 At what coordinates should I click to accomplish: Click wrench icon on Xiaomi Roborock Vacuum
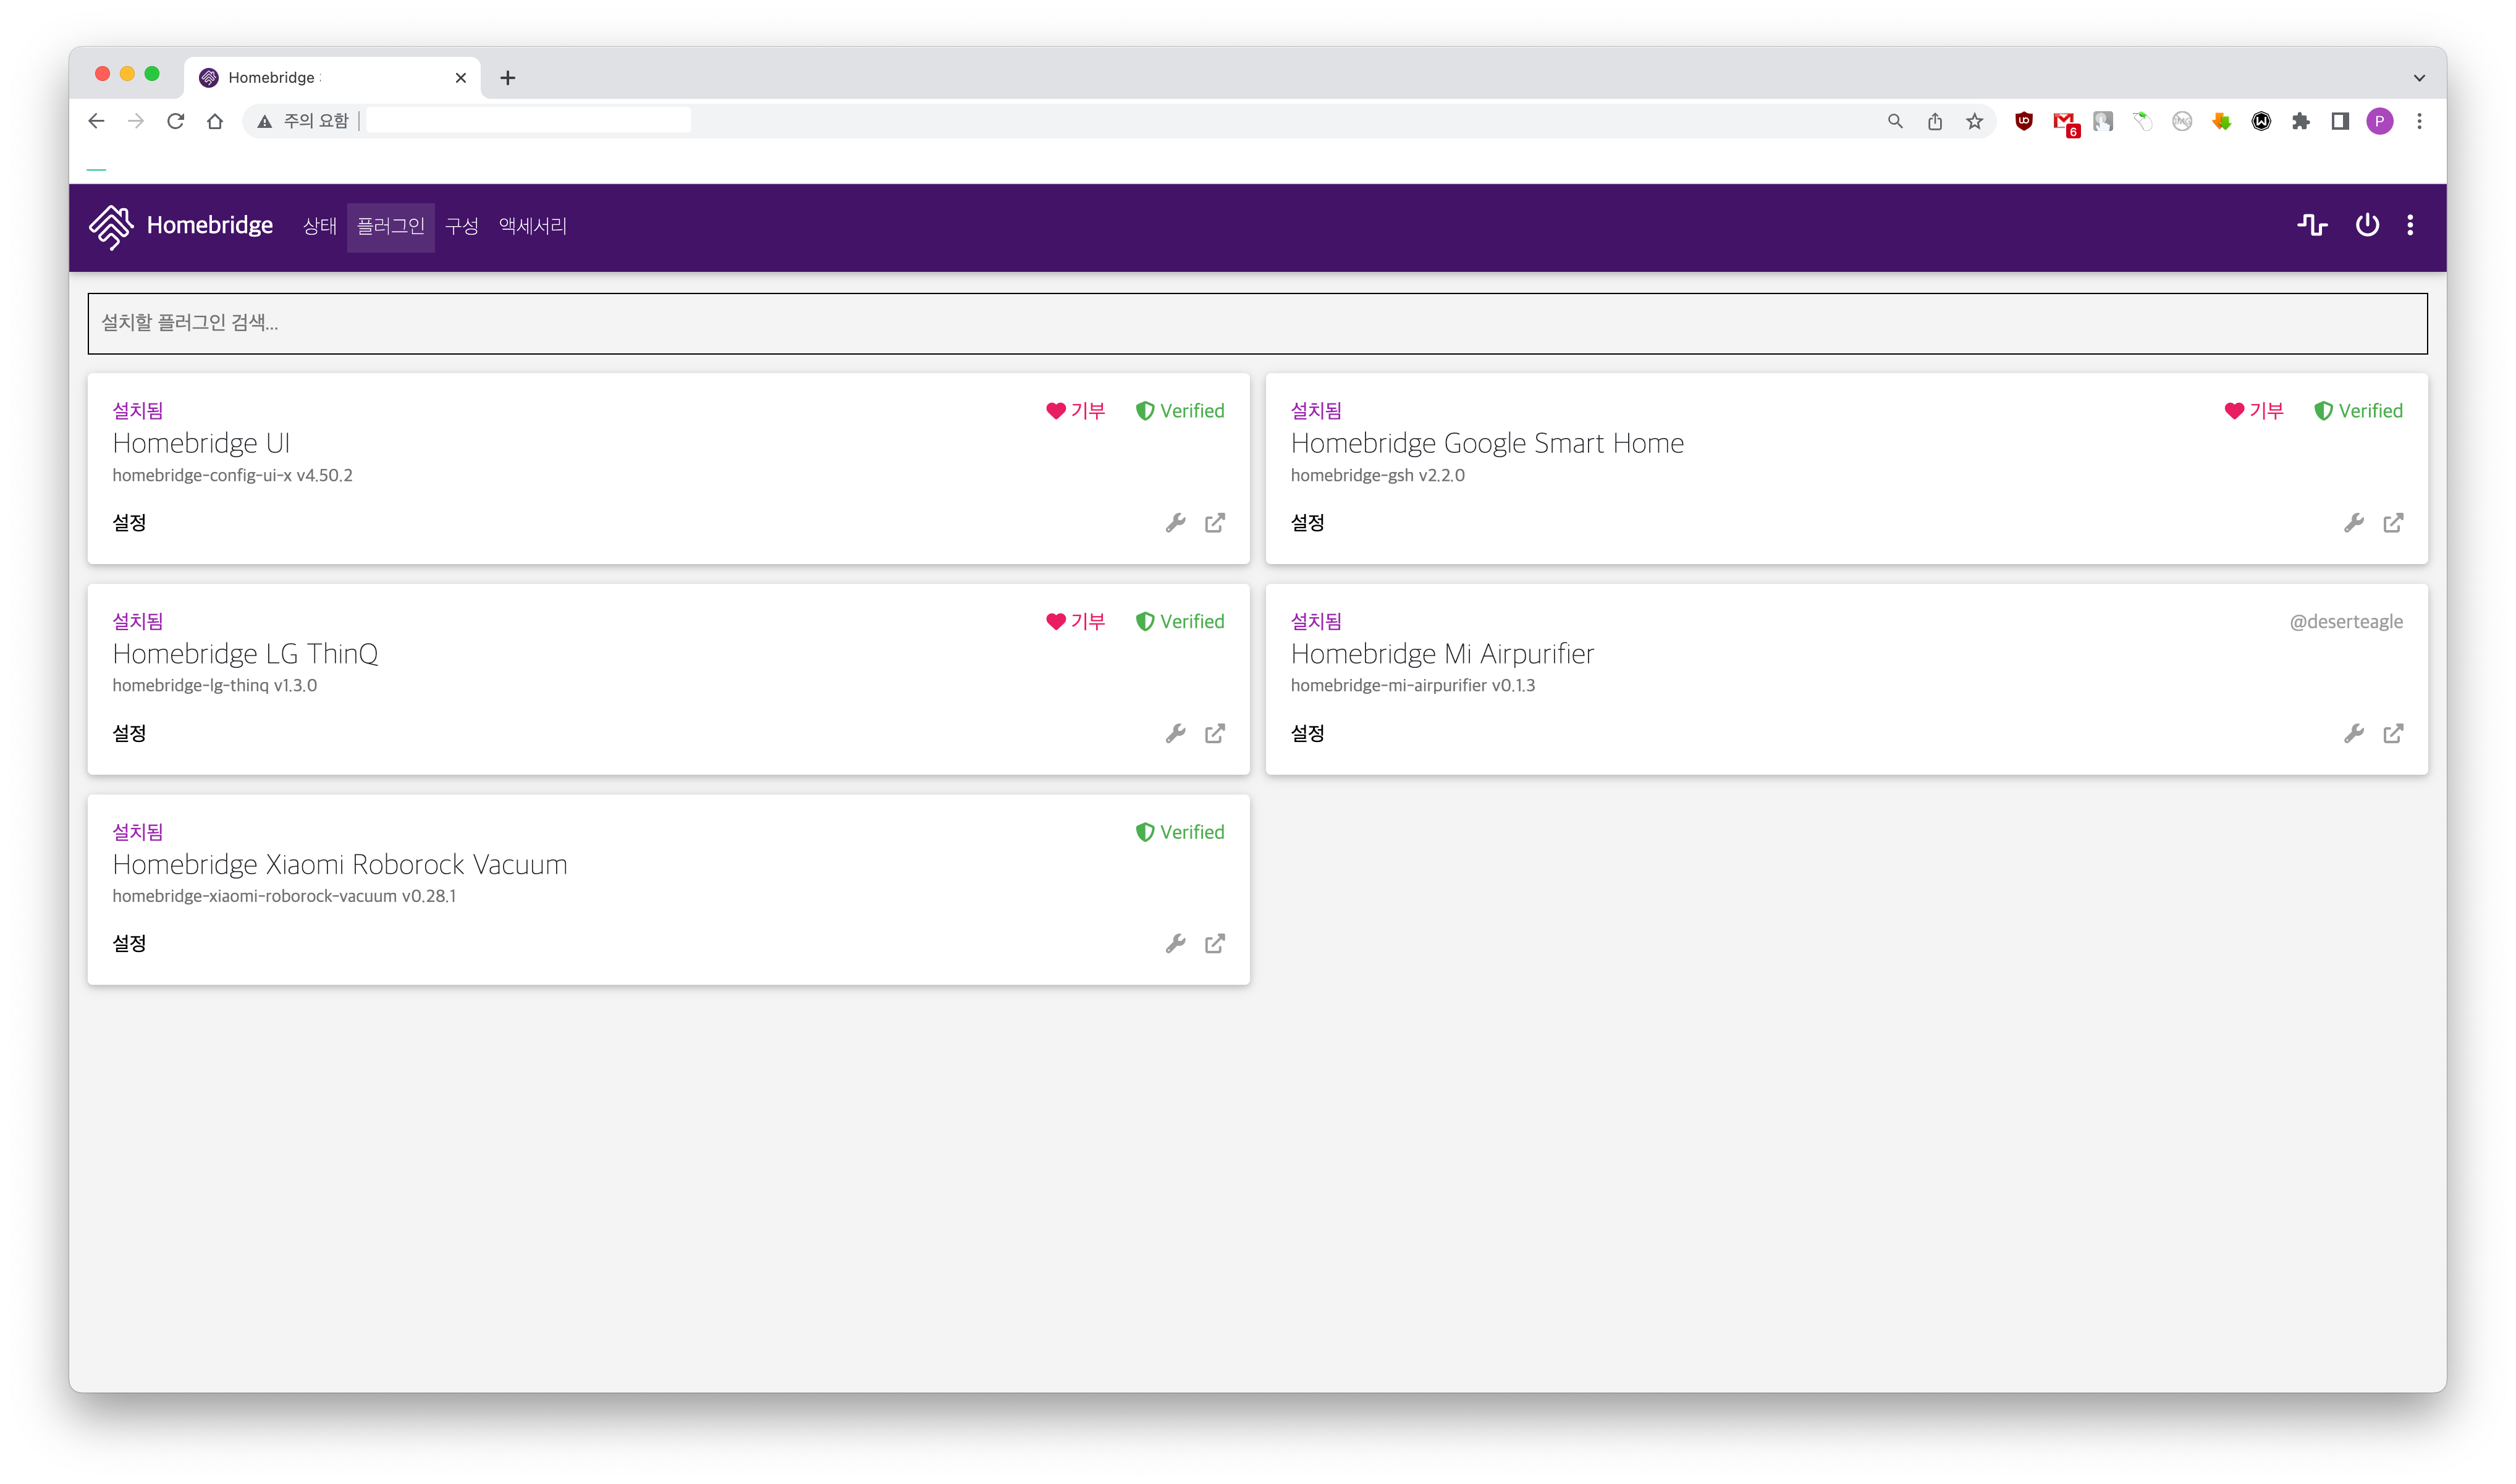click(1175, 944)
